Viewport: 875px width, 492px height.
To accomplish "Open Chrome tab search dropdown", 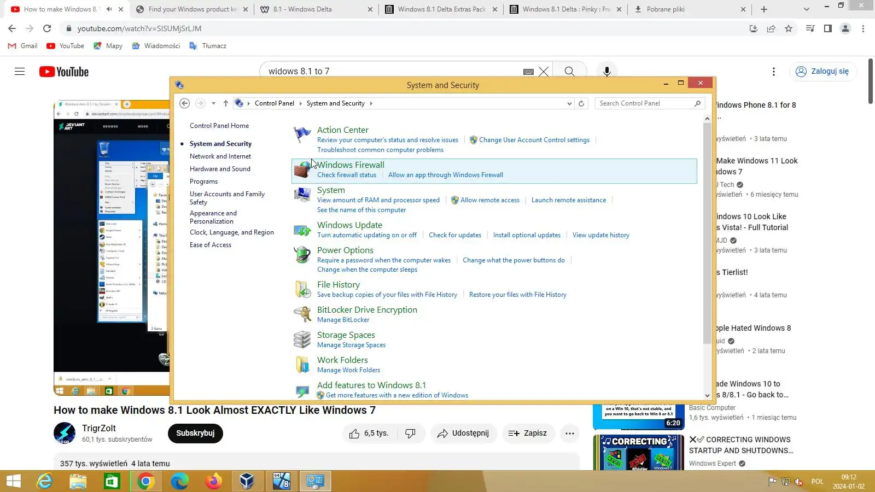I will click(x=806, y=9).
